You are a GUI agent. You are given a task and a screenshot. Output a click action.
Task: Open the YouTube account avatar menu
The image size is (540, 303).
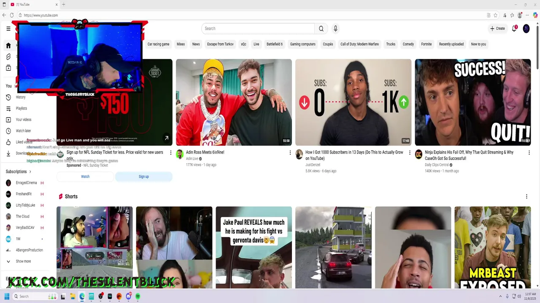pos(526,29)
